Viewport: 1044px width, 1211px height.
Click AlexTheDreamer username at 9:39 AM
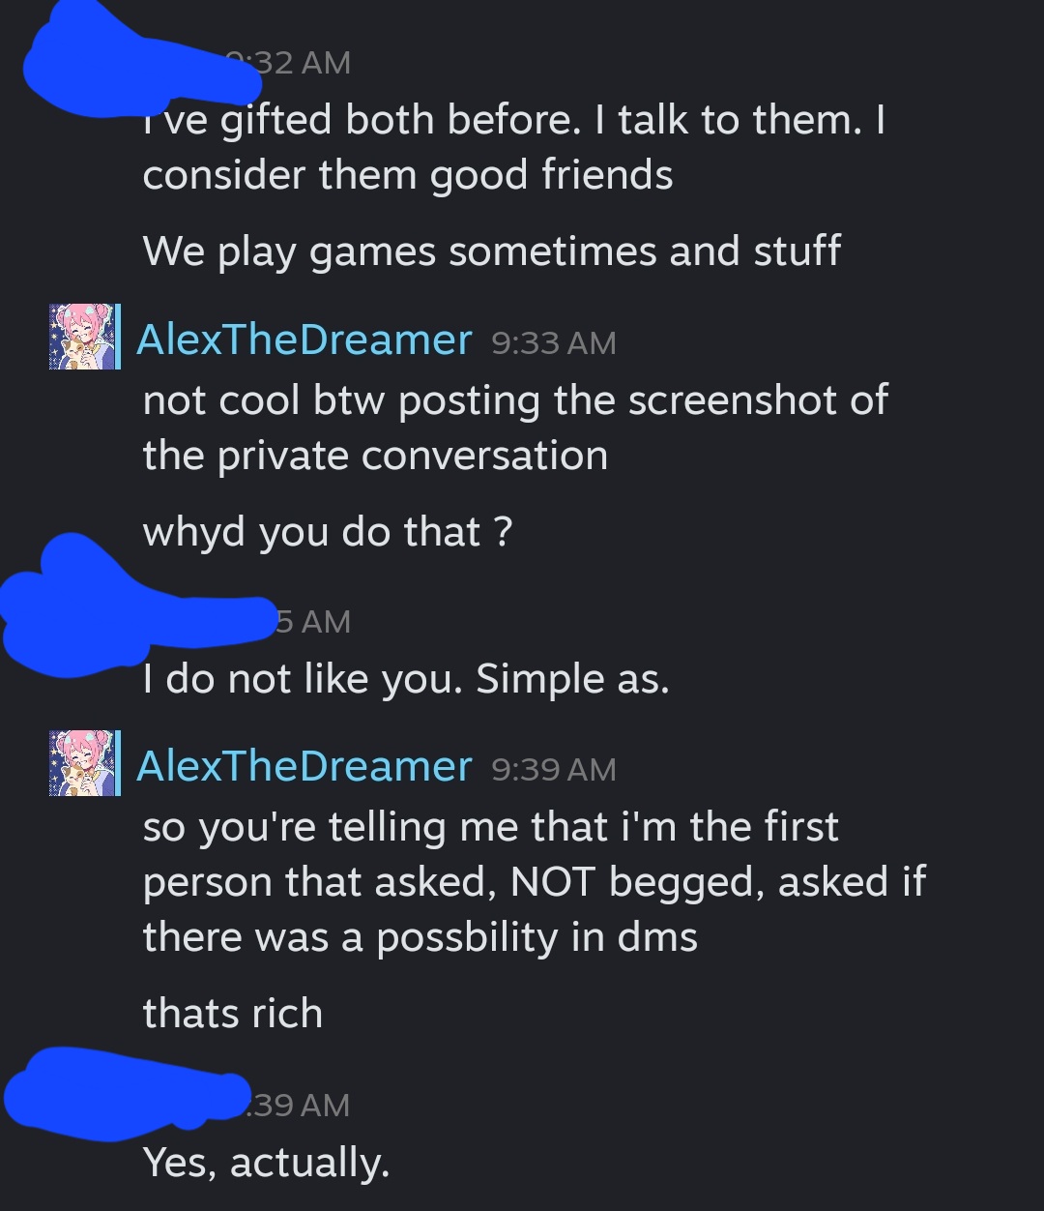304,766
